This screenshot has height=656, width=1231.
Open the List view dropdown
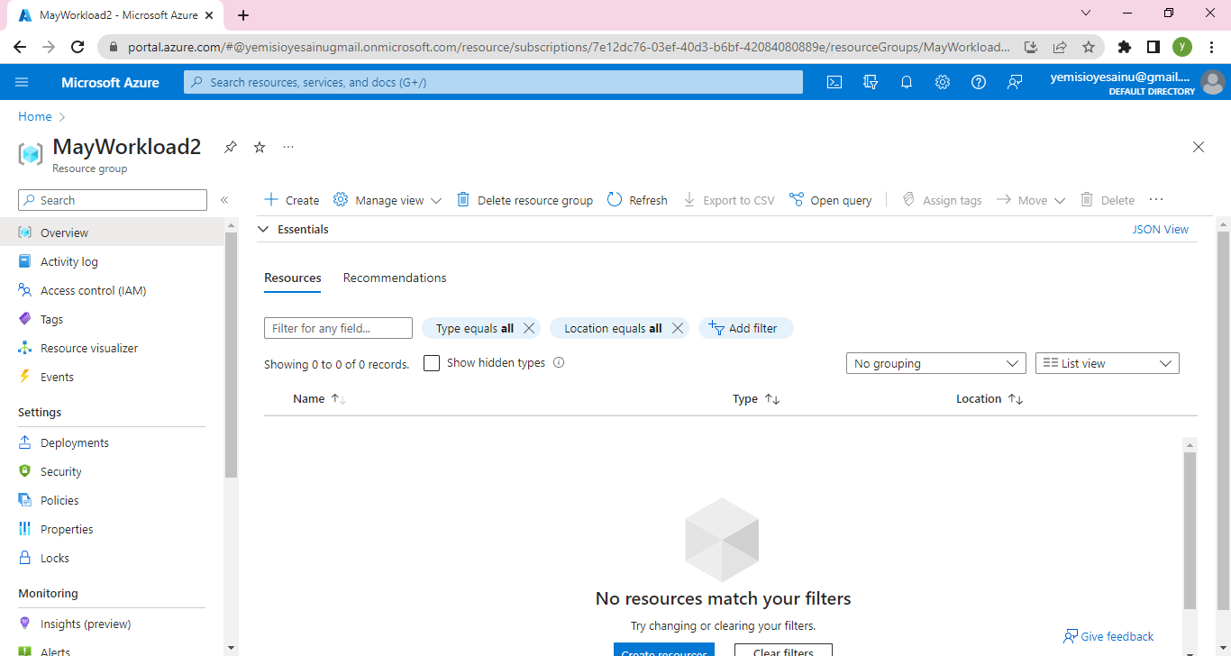[x=1107, y=363]
